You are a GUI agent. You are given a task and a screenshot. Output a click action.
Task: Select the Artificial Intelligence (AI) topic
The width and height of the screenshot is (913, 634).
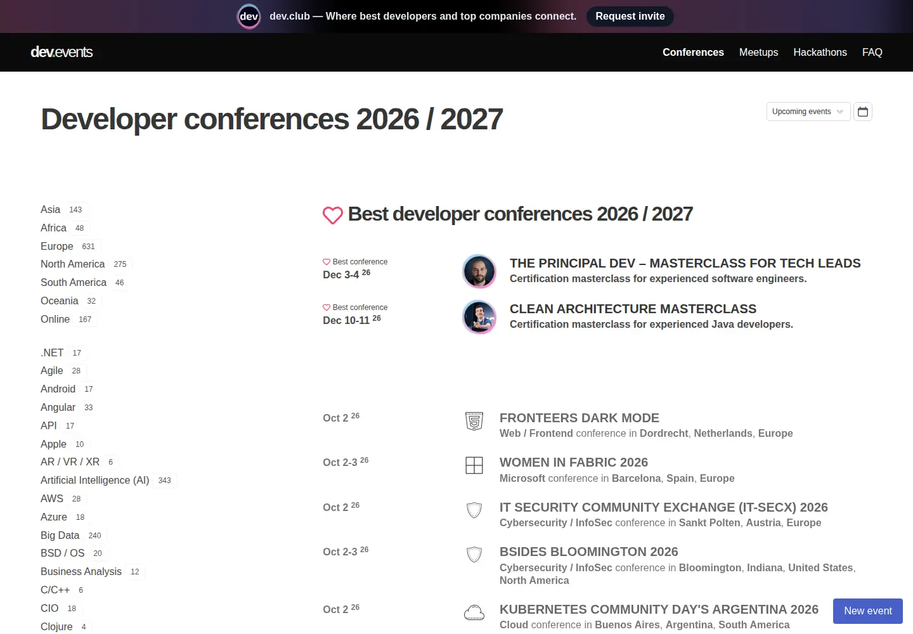94,480
